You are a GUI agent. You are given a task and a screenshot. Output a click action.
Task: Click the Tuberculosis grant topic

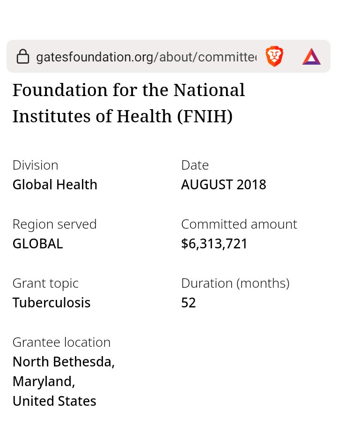51,303
